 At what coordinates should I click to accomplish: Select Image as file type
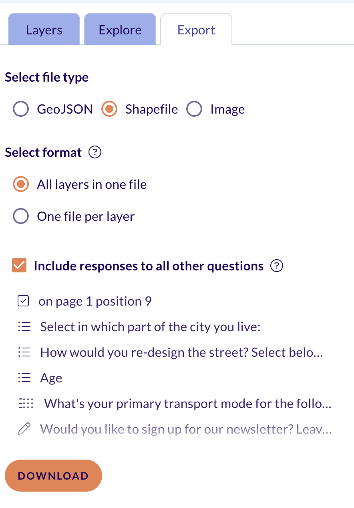click(x=194, y=109)
